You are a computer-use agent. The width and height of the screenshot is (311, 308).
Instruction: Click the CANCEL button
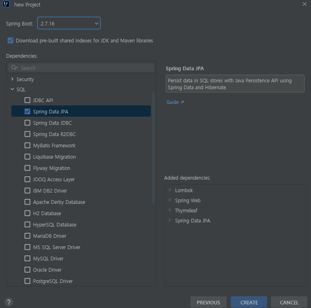pos(289,302)
